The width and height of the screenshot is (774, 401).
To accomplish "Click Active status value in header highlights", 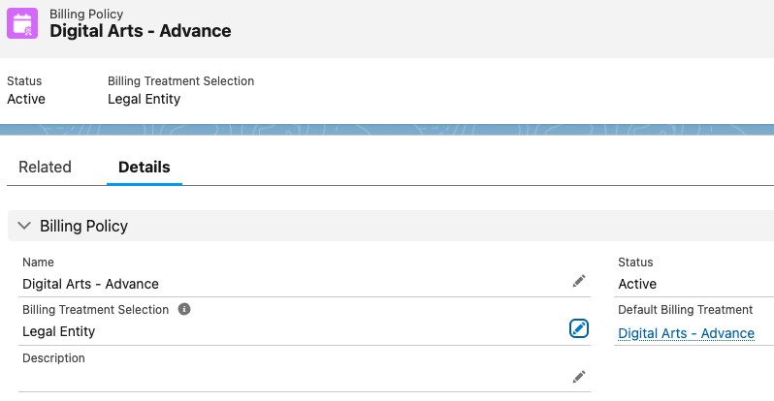I will click(x=26, y=99).
